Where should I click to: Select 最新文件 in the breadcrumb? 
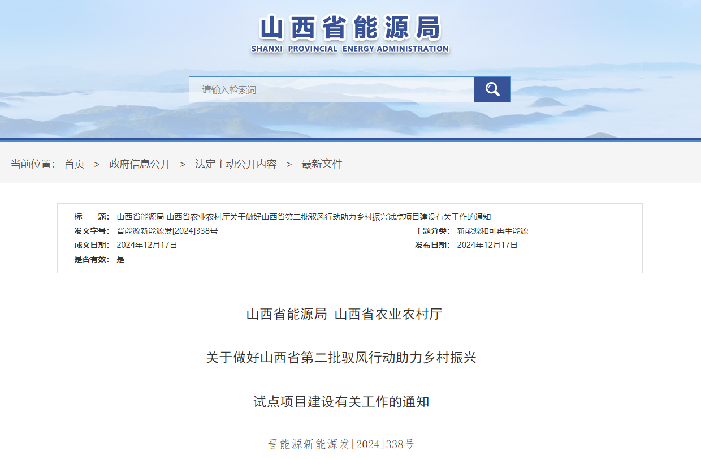[x=322, y=164]
